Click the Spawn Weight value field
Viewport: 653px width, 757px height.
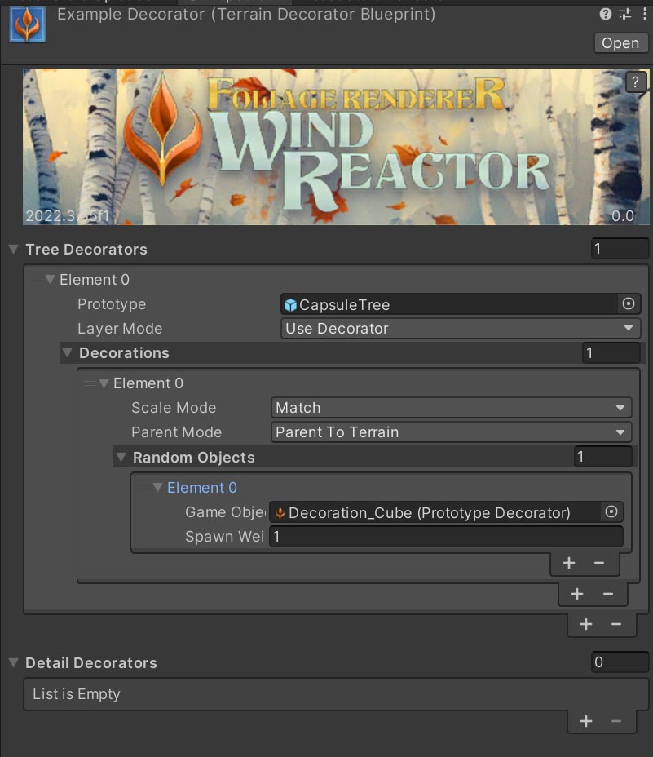446,537
